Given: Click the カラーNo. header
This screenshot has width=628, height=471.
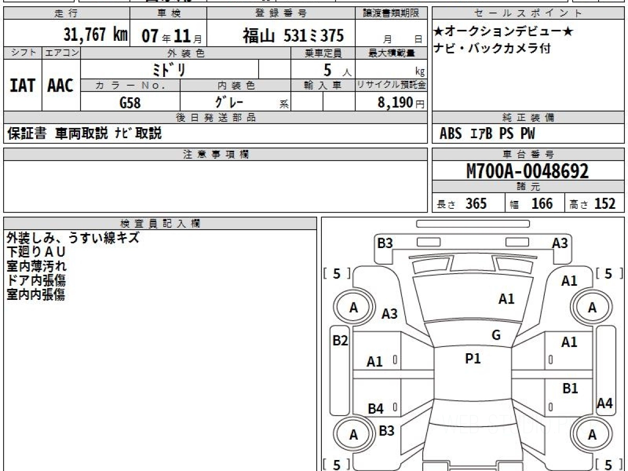Looking at the screenshot, I should pos(130,85).
